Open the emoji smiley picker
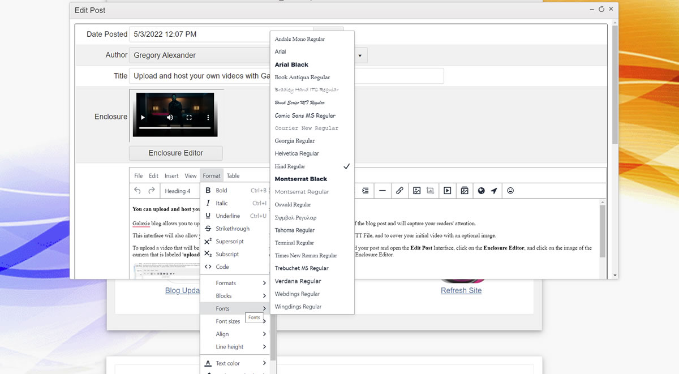Image resolution: width=679 pixels, height=374 pixels. tap(510, 191)
